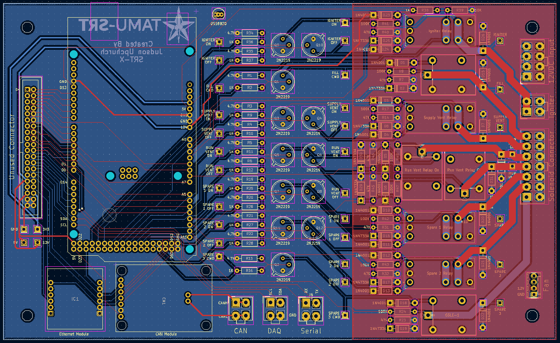Viewport: 560px width, 343px height.
Task: Click the Fan connector
Action: tap(534, 285)
